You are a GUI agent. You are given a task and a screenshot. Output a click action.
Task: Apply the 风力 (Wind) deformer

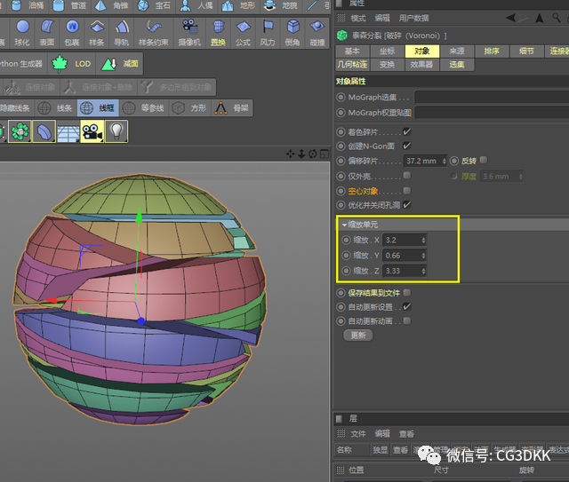coord(268,33)
